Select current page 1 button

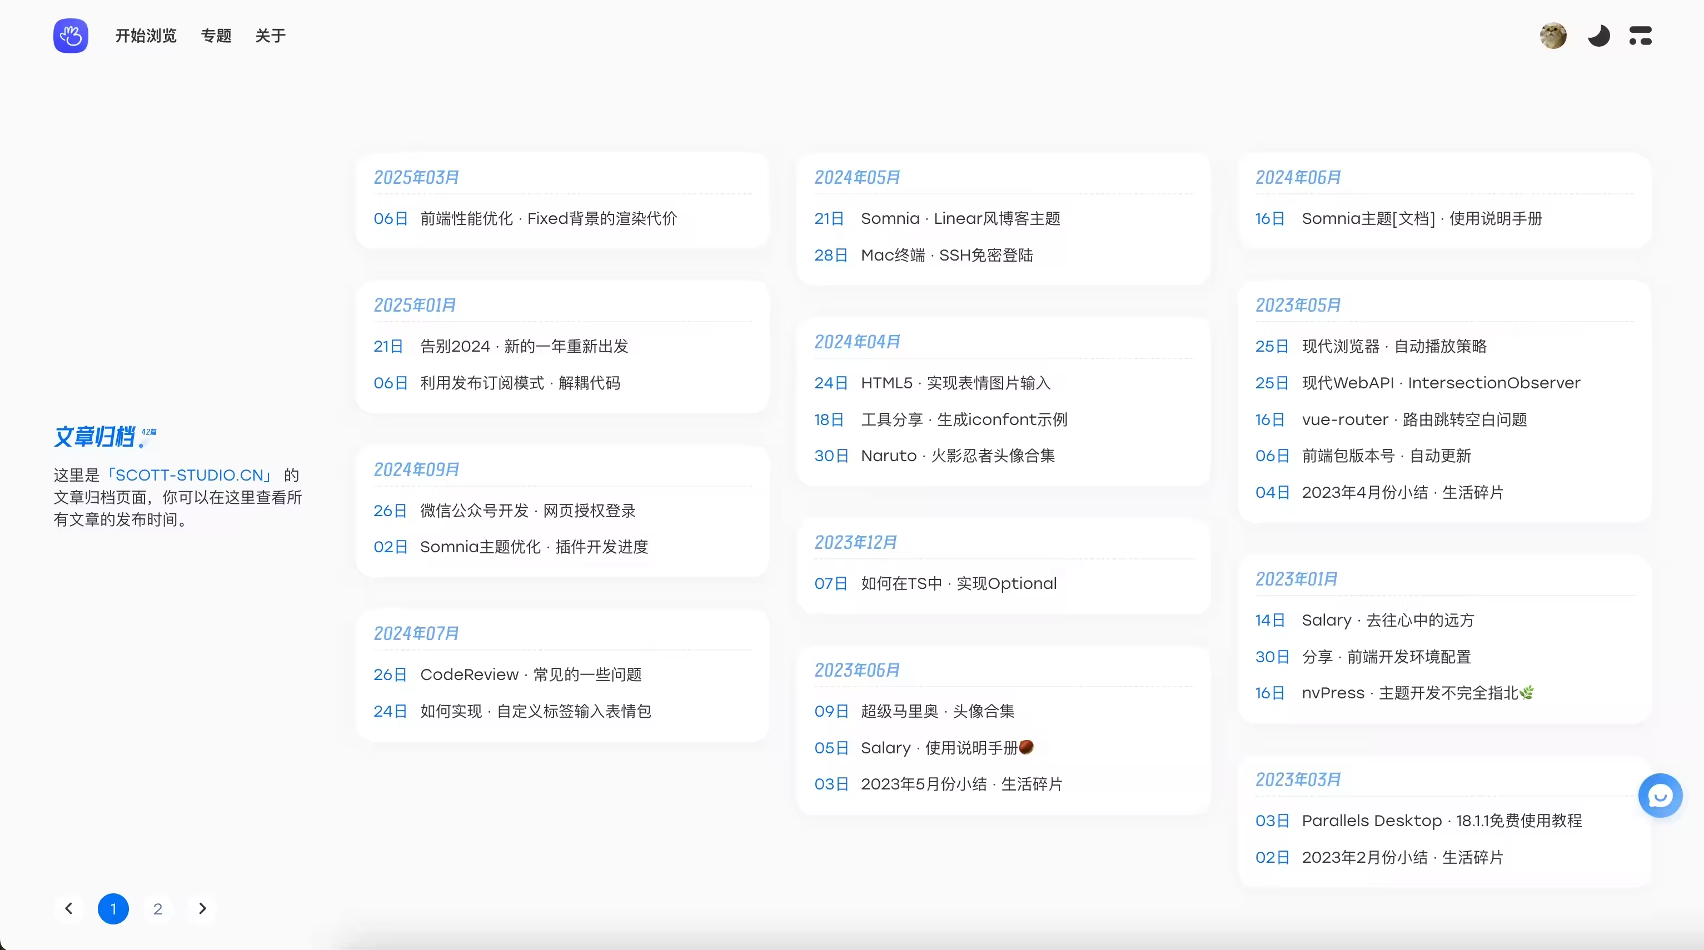113,908
